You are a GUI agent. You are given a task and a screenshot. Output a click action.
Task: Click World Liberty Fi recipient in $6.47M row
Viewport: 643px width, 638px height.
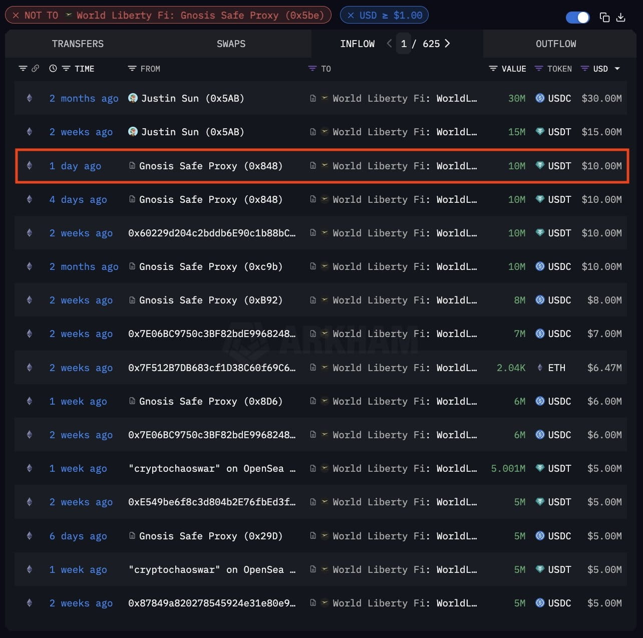405,368
